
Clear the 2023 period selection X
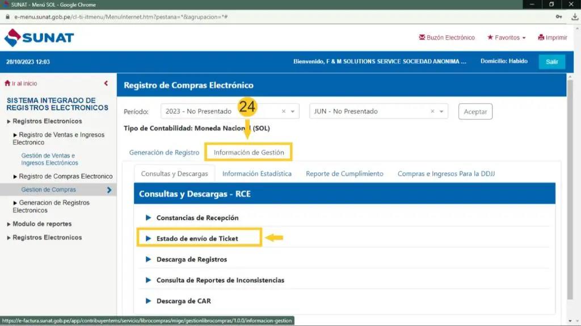point(284,112)
